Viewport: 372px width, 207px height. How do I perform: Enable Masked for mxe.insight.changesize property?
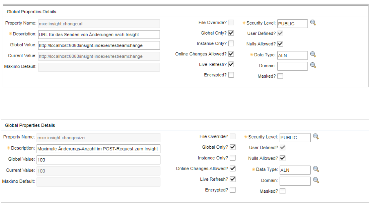coord(282,191)
